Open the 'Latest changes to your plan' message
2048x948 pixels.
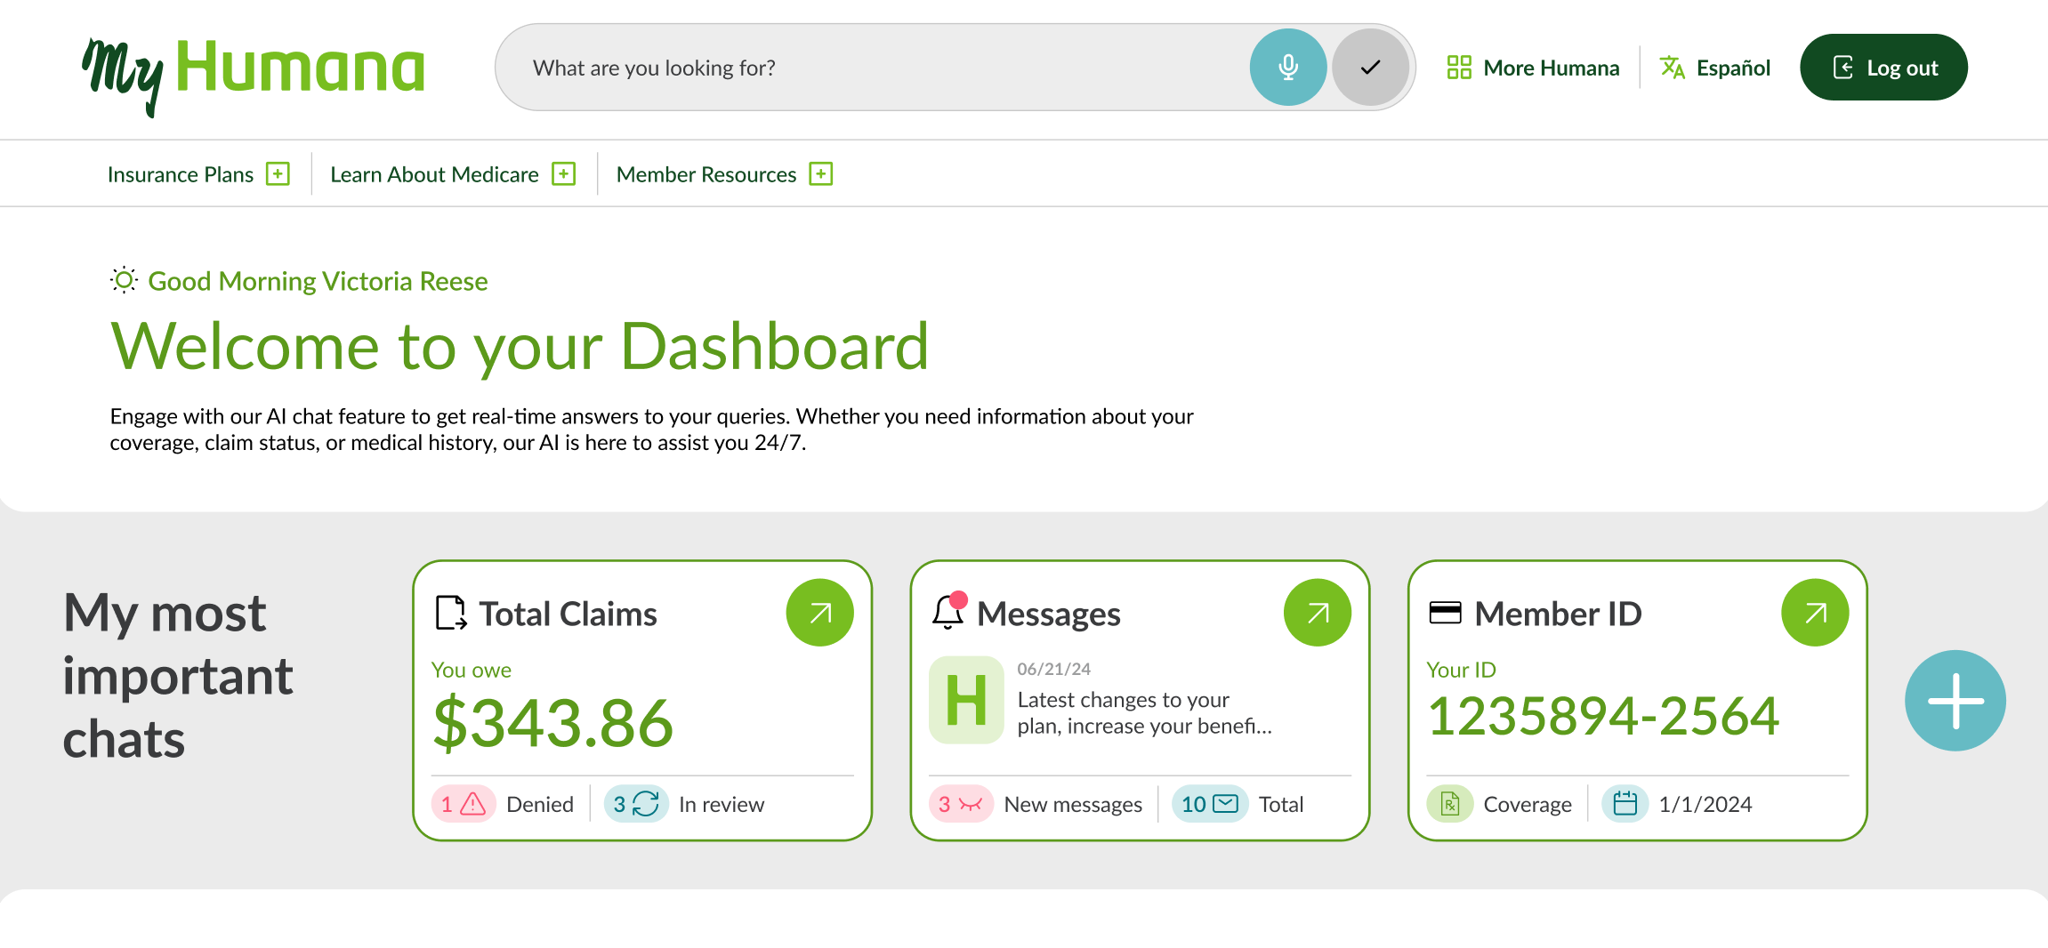pos(1145,713)
